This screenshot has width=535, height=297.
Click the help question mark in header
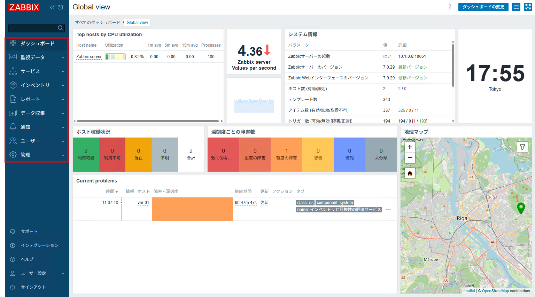(x=450, y=7)
